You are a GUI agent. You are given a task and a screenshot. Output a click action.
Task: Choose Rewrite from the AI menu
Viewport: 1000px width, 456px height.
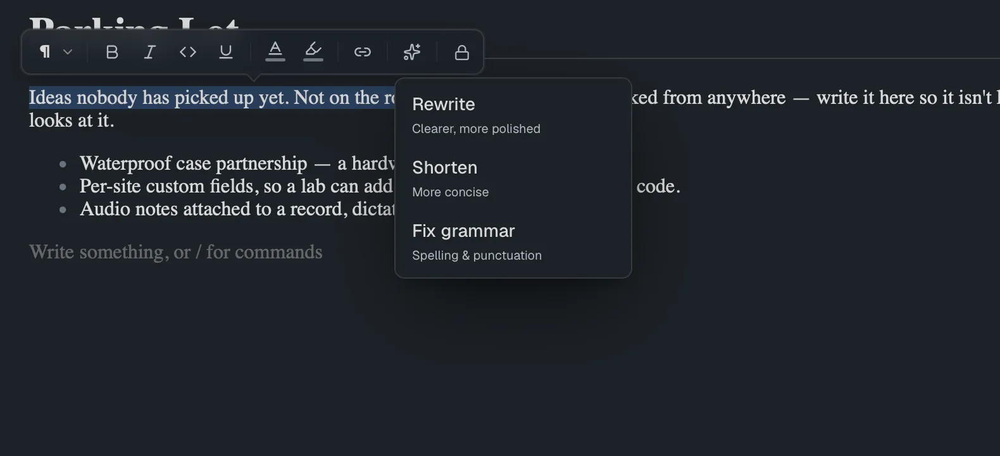(513, 115)
